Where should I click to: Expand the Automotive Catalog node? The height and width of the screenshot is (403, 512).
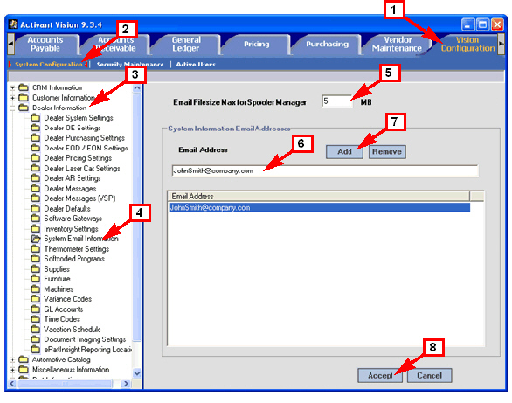(x=12, y=359)
